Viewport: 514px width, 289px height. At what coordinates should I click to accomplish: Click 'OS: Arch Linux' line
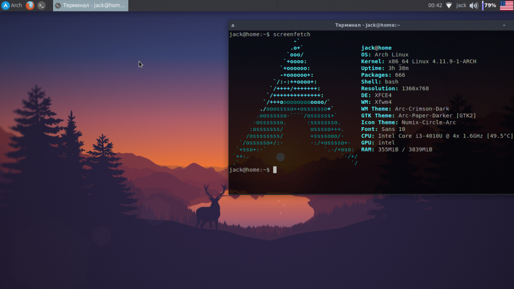[x=385, y=55]
